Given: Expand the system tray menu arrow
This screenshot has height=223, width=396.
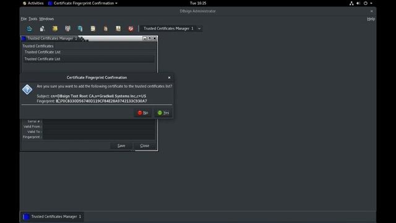Looking at the screenshot, I should pos(371,3).
